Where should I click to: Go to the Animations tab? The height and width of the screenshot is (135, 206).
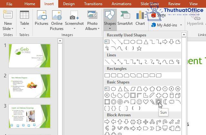point(122,4)
